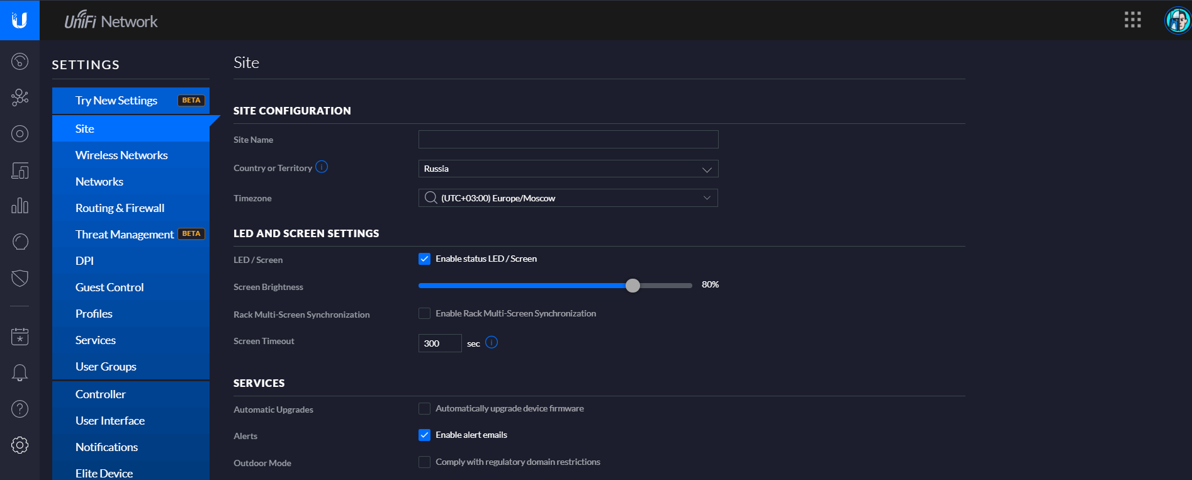Expand the Timezone dropdown
Image resolution: width=1192 pixels, height=480 pixels.
pos(568,198)
